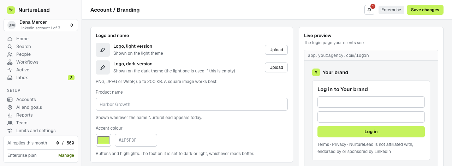Click the AI replies usage progress bar
The image size is (452, 166).
point(41,149)
